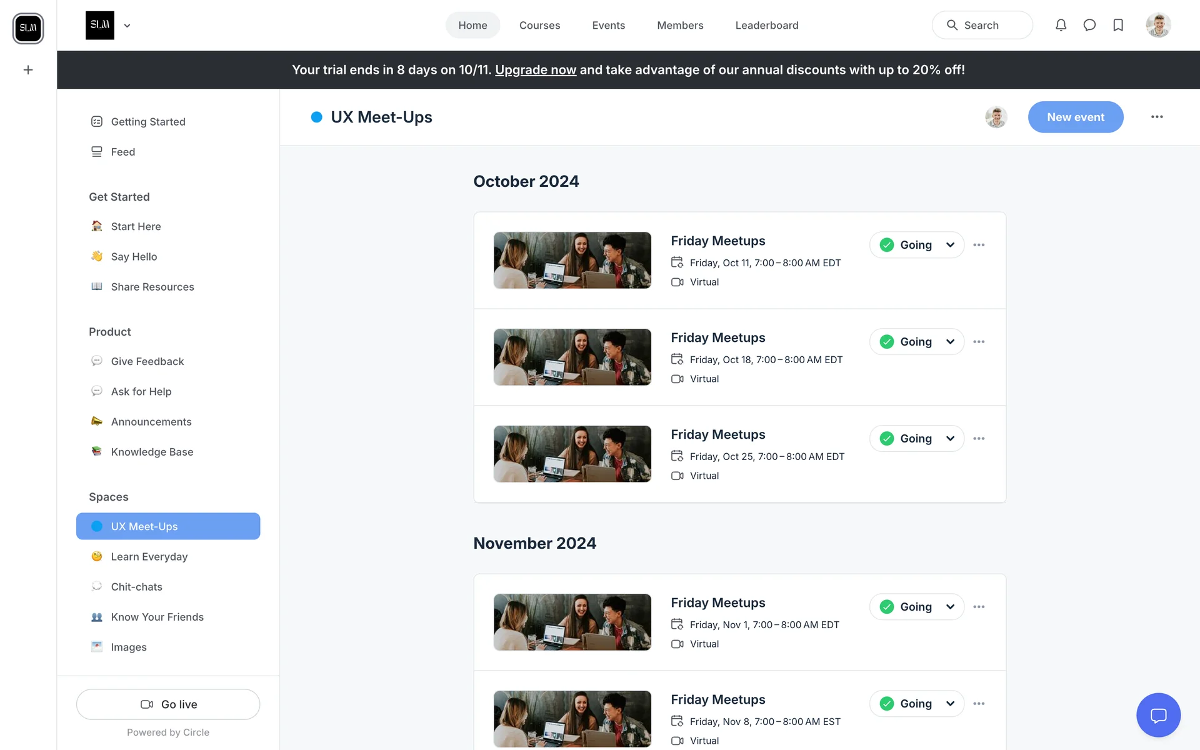Expand RSVP dropdown for Nov 1 meetup

950,607
